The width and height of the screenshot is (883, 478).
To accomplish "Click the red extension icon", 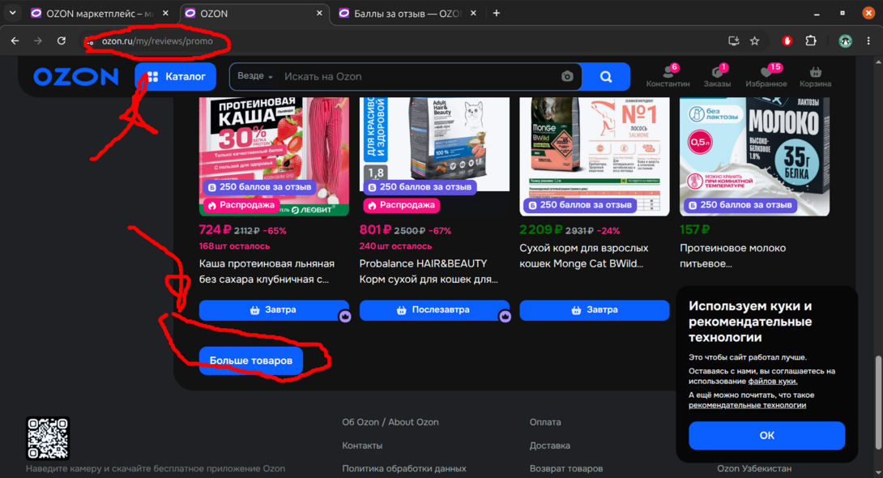I will pyautogui.click(x=787, y=41).
